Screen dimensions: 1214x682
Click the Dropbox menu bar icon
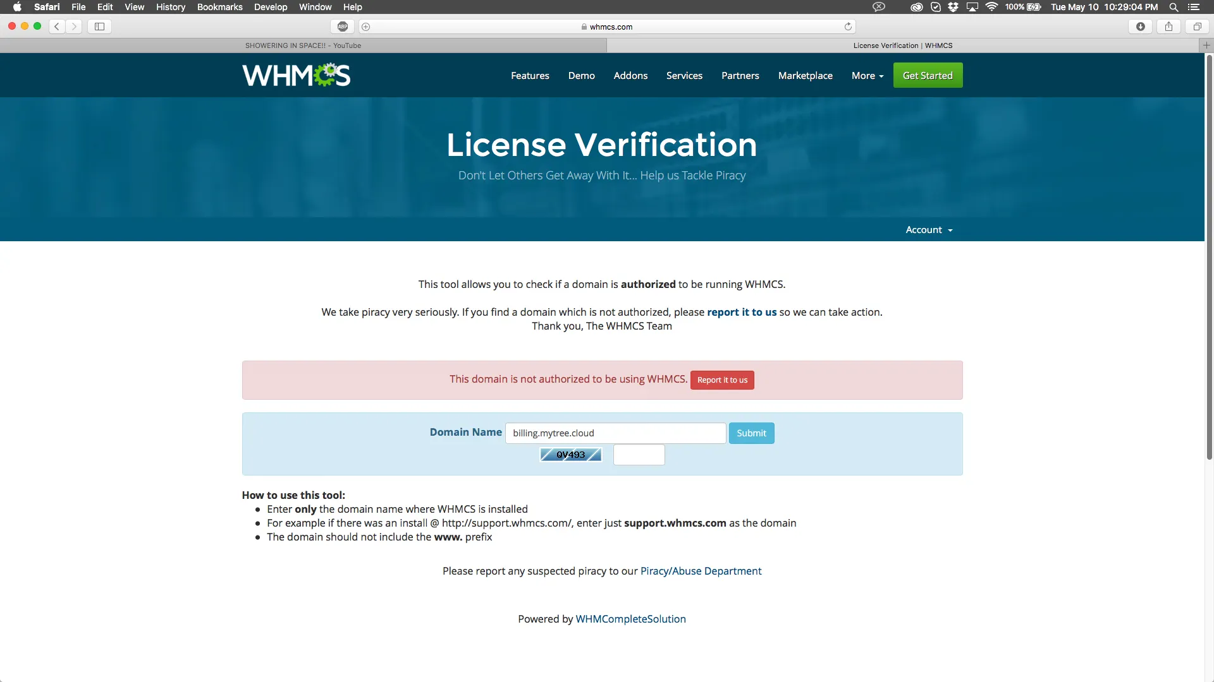pos(953,7)
